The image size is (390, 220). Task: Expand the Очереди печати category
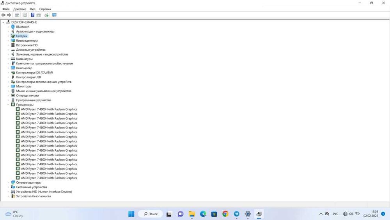pos(8,96)
